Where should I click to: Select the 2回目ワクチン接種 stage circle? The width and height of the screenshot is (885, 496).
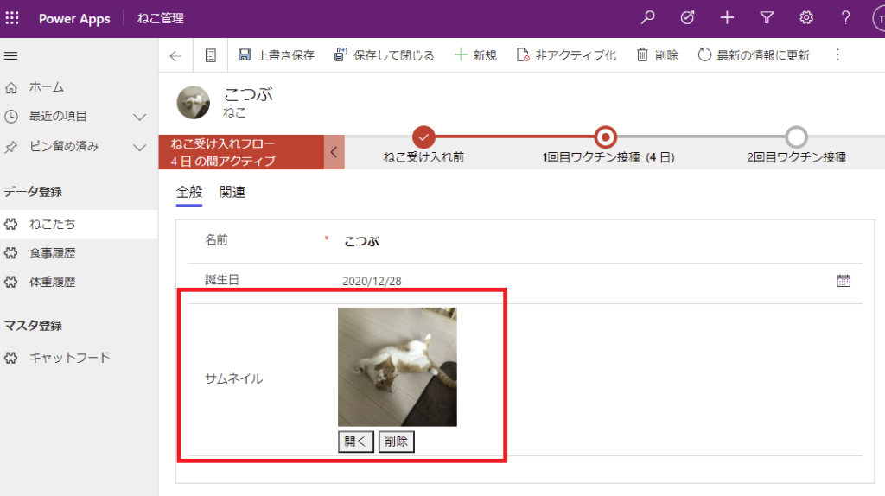[x=796, y=137]
